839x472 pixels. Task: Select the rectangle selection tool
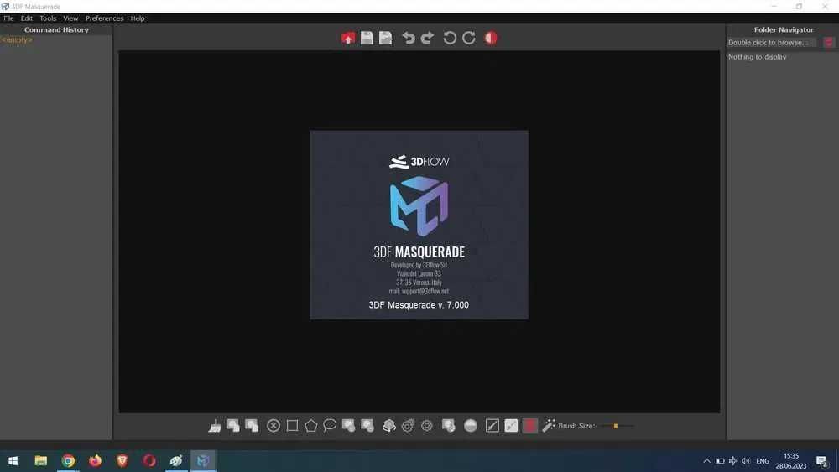[x=292, y=426]
